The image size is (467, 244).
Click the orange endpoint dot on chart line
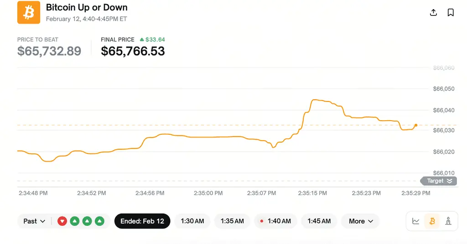coord(416,126)
